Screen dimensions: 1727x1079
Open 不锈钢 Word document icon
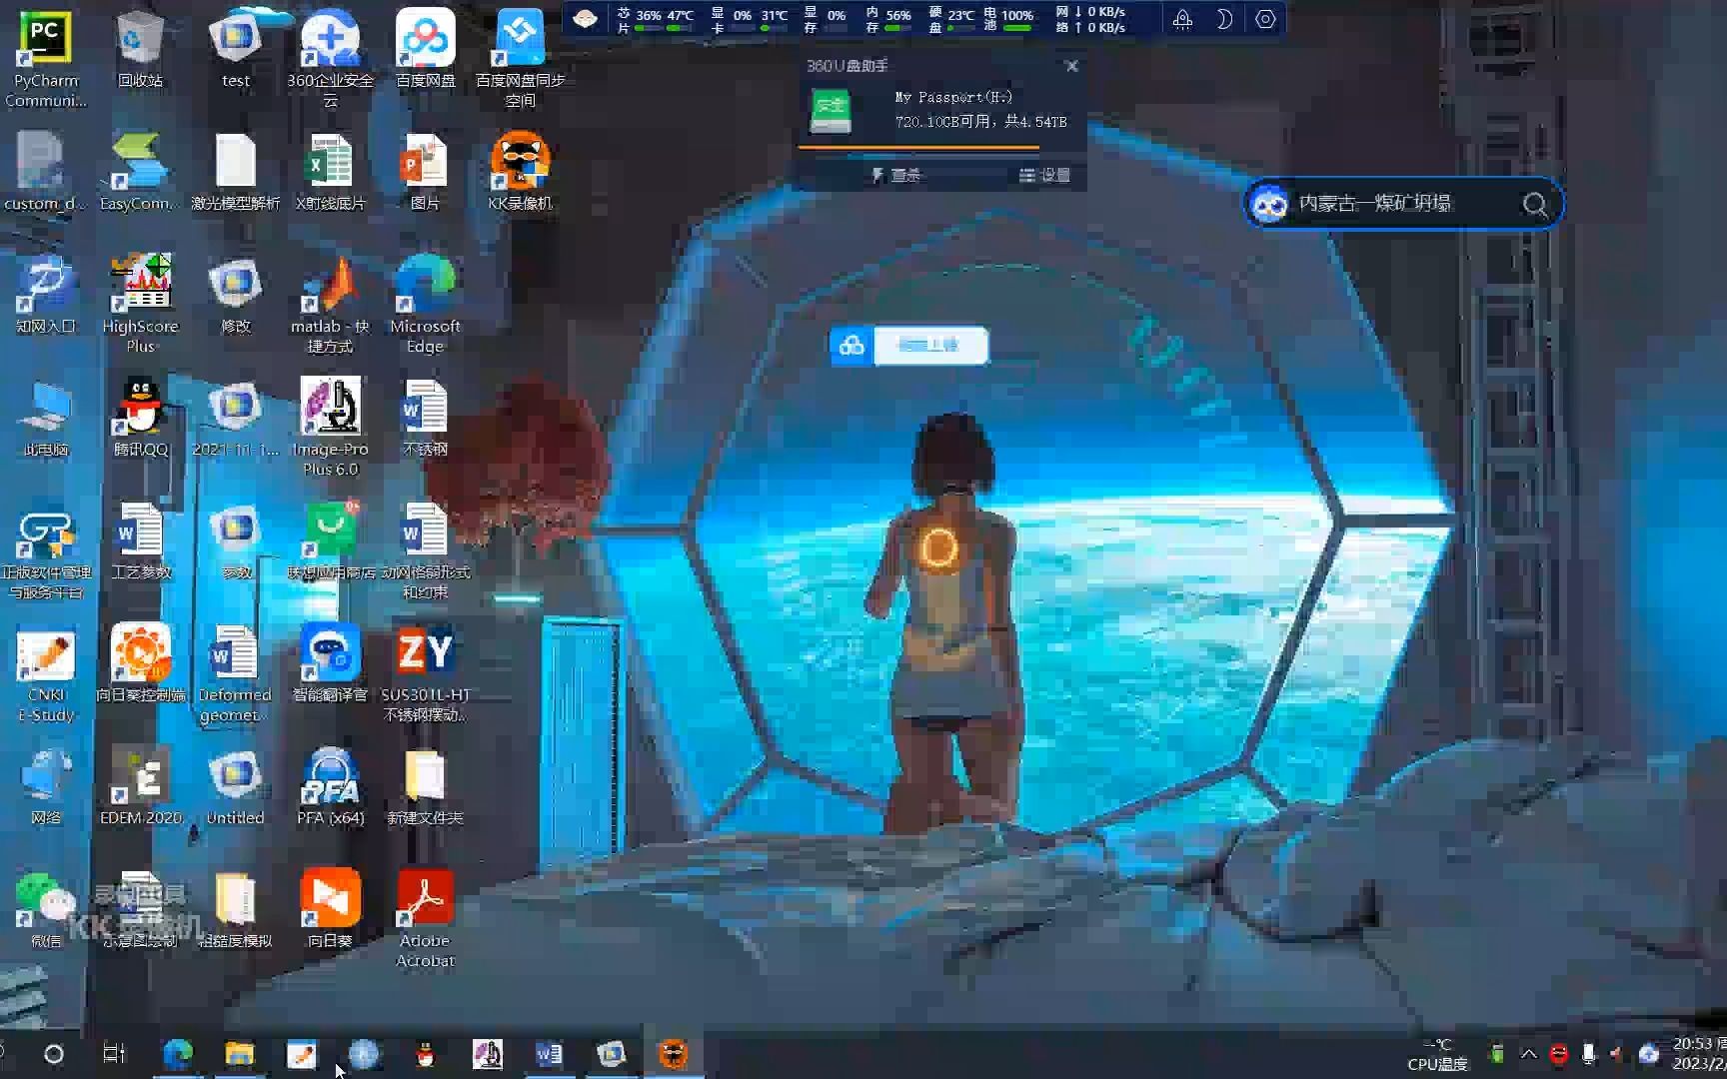(x=425, y=419)
